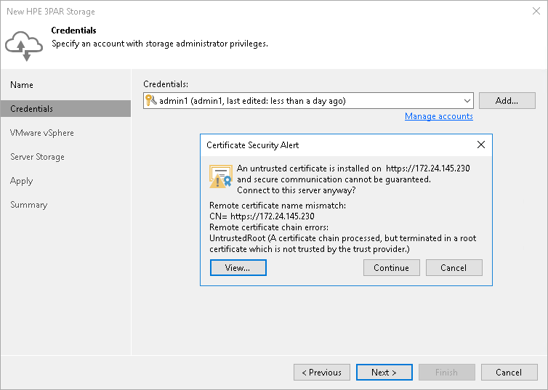
Task: Close the Certificate Security Alert dialog
Action: pyautogui.click(x=481, y=145)
